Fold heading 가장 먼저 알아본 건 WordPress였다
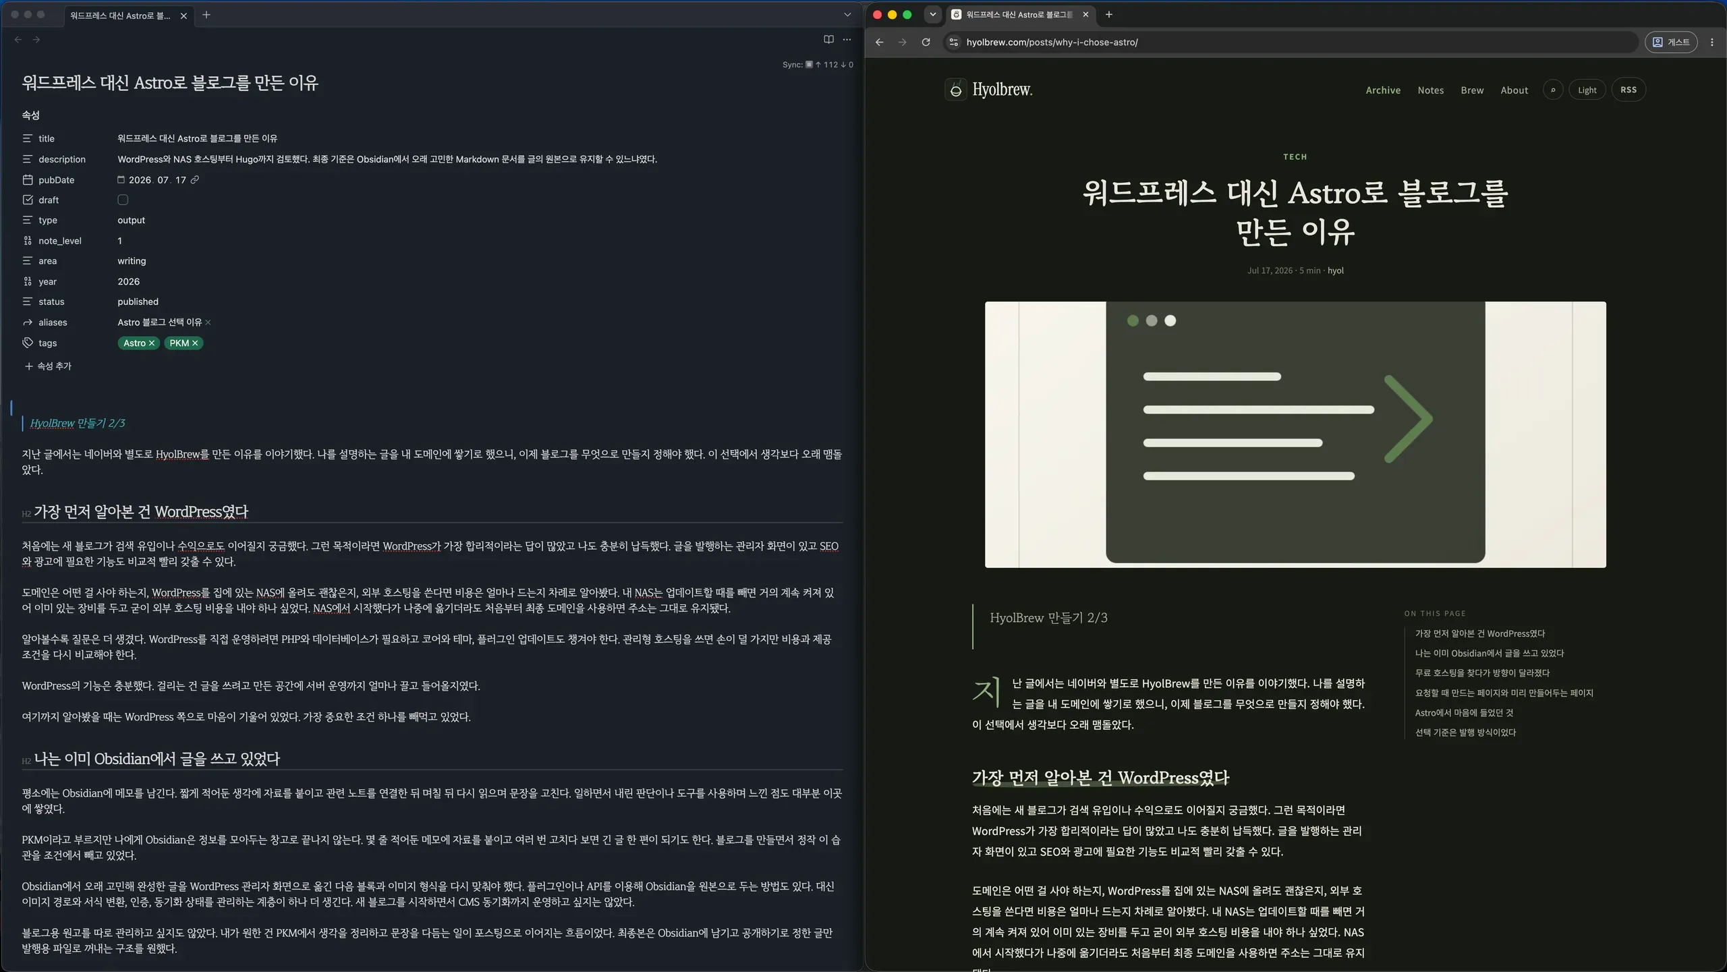Screen dimensions: 1727x972 (26, 513)
